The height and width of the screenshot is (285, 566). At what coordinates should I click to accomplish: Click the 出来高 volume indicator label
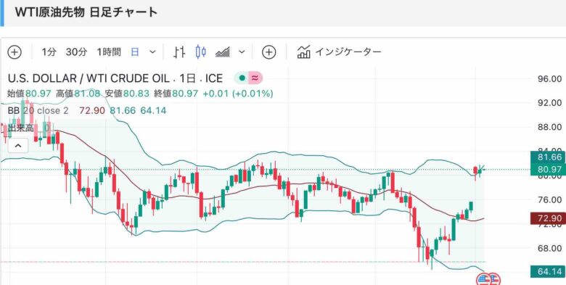click(21, 128)
